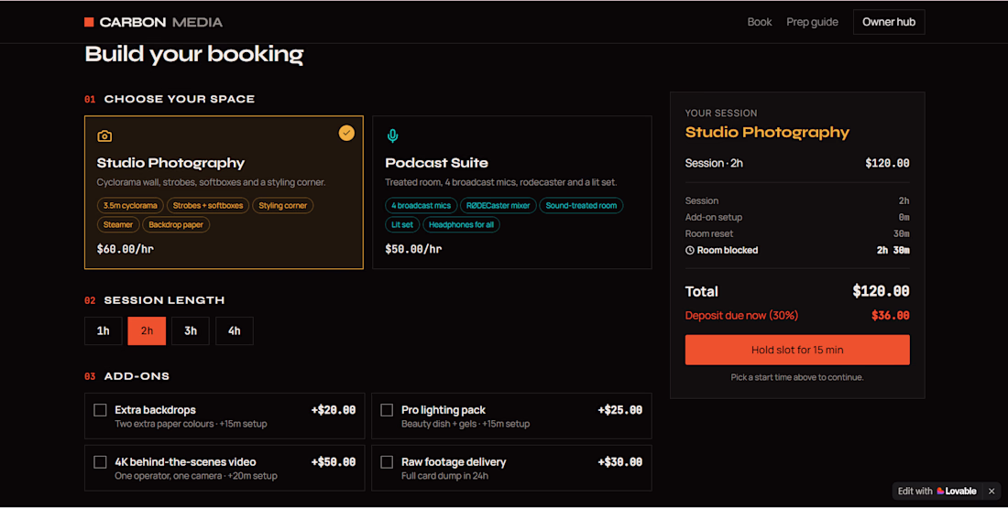Click the Edit with Lovable link
The width and height of the screenshot is (1008, 508).
[937, 491]
